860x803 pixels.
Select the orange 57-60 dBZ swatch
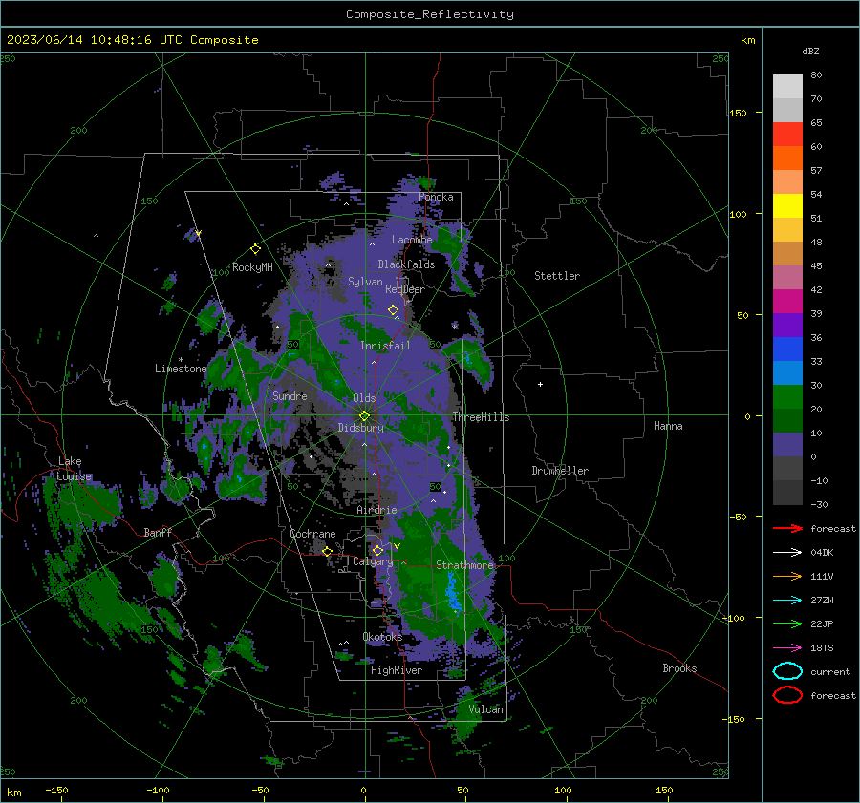point(787,158)
